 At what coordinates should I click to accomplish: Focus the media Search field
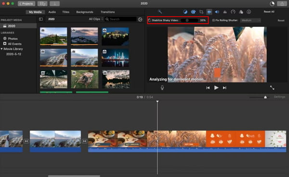point(121,19)
